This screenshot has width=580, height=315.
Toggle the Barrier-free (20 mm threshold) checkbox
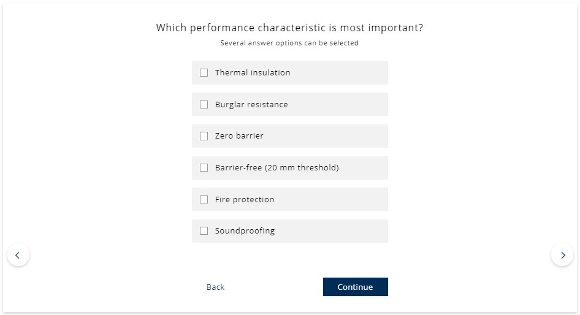point(204,168)
